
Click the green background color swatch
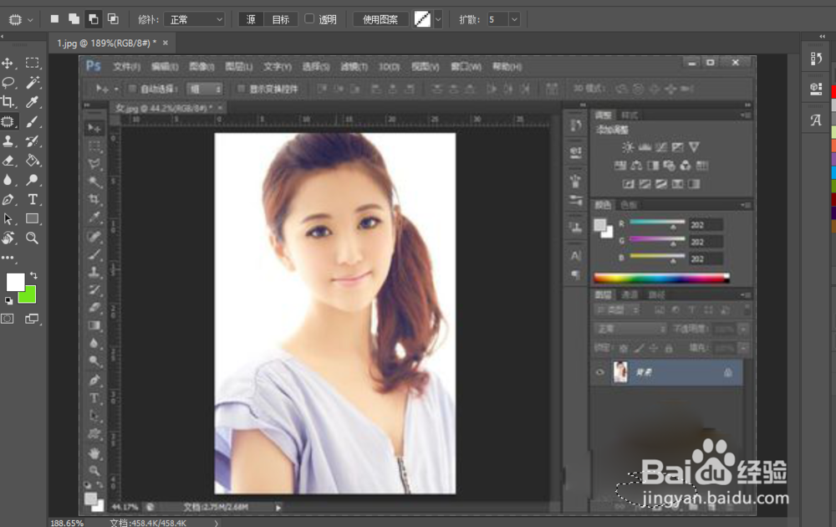28,296
